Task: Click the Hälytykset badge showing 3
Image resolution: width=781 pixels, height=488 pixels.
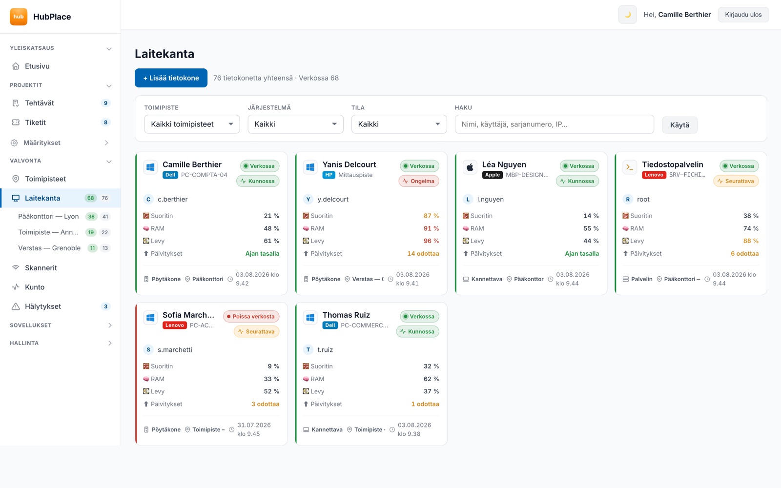Action: point(105,306)
